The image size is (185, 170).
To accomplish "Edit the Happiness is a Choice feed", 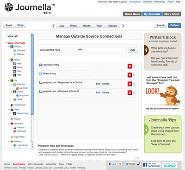I will pyautogui.click(x=98, y=84).
